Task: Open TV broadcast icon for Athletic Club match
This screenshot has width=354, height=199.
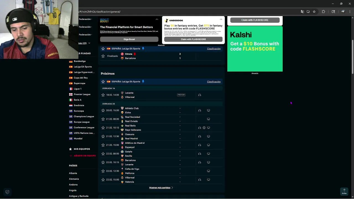Action: pos(209,110)
